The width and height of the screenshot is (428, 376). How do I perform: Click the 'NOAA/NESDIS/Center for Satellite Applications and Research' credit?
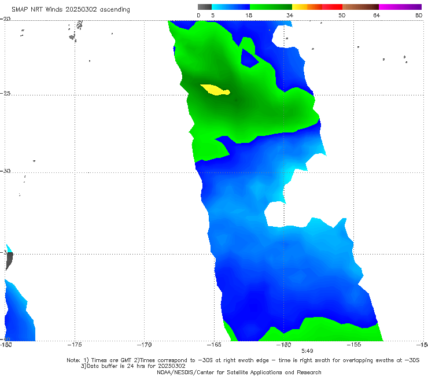(x=239, y=373)
